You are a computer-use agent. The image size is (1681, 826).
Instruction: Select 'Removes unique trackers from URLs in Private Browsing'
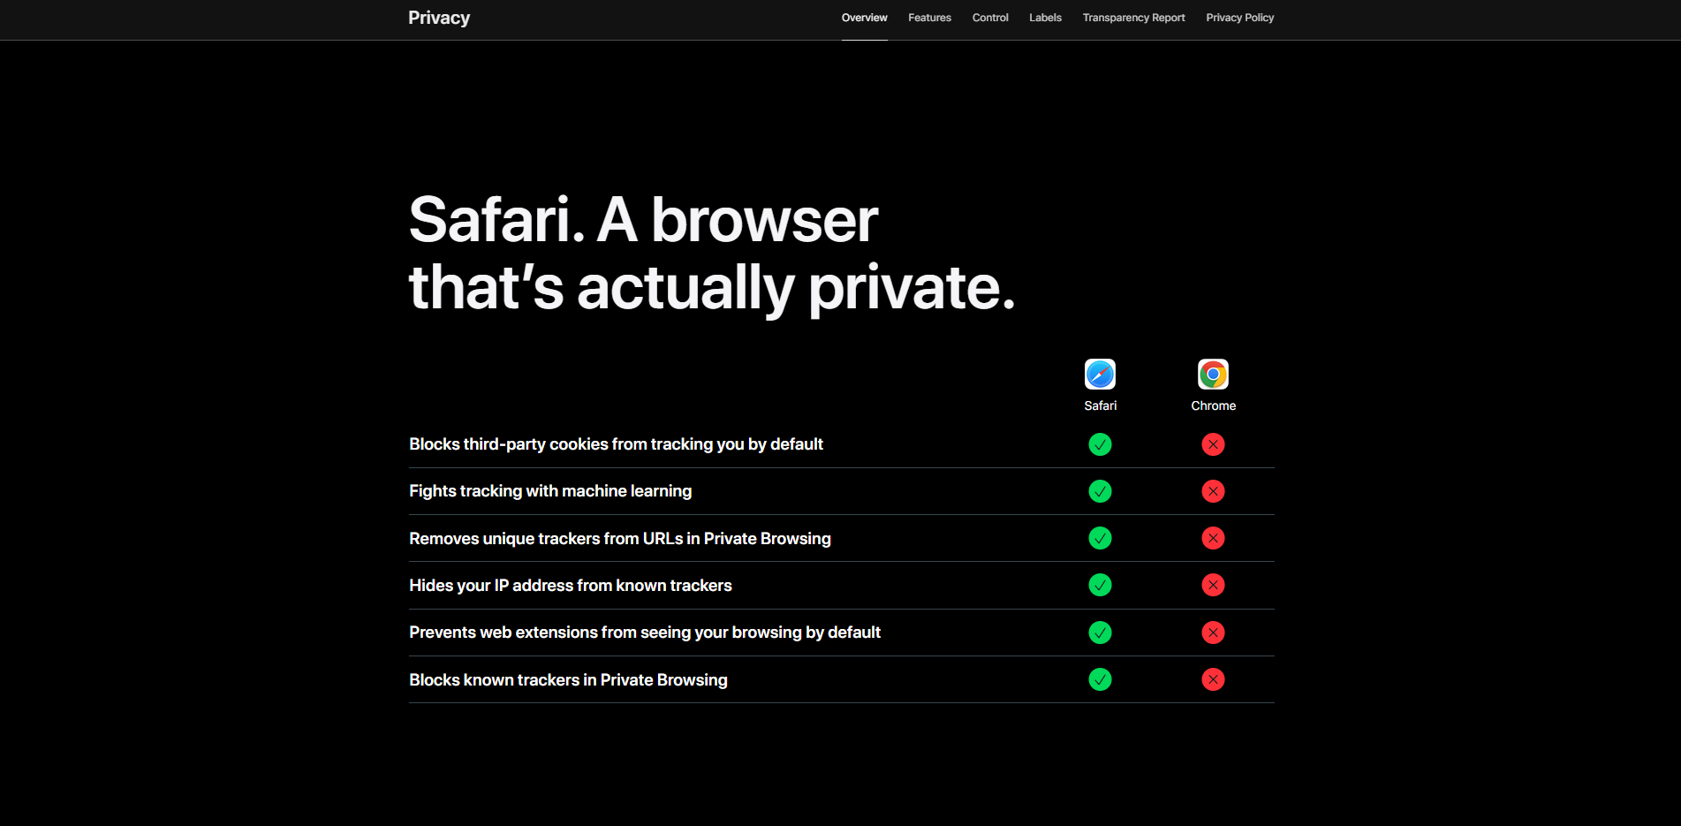620,538
